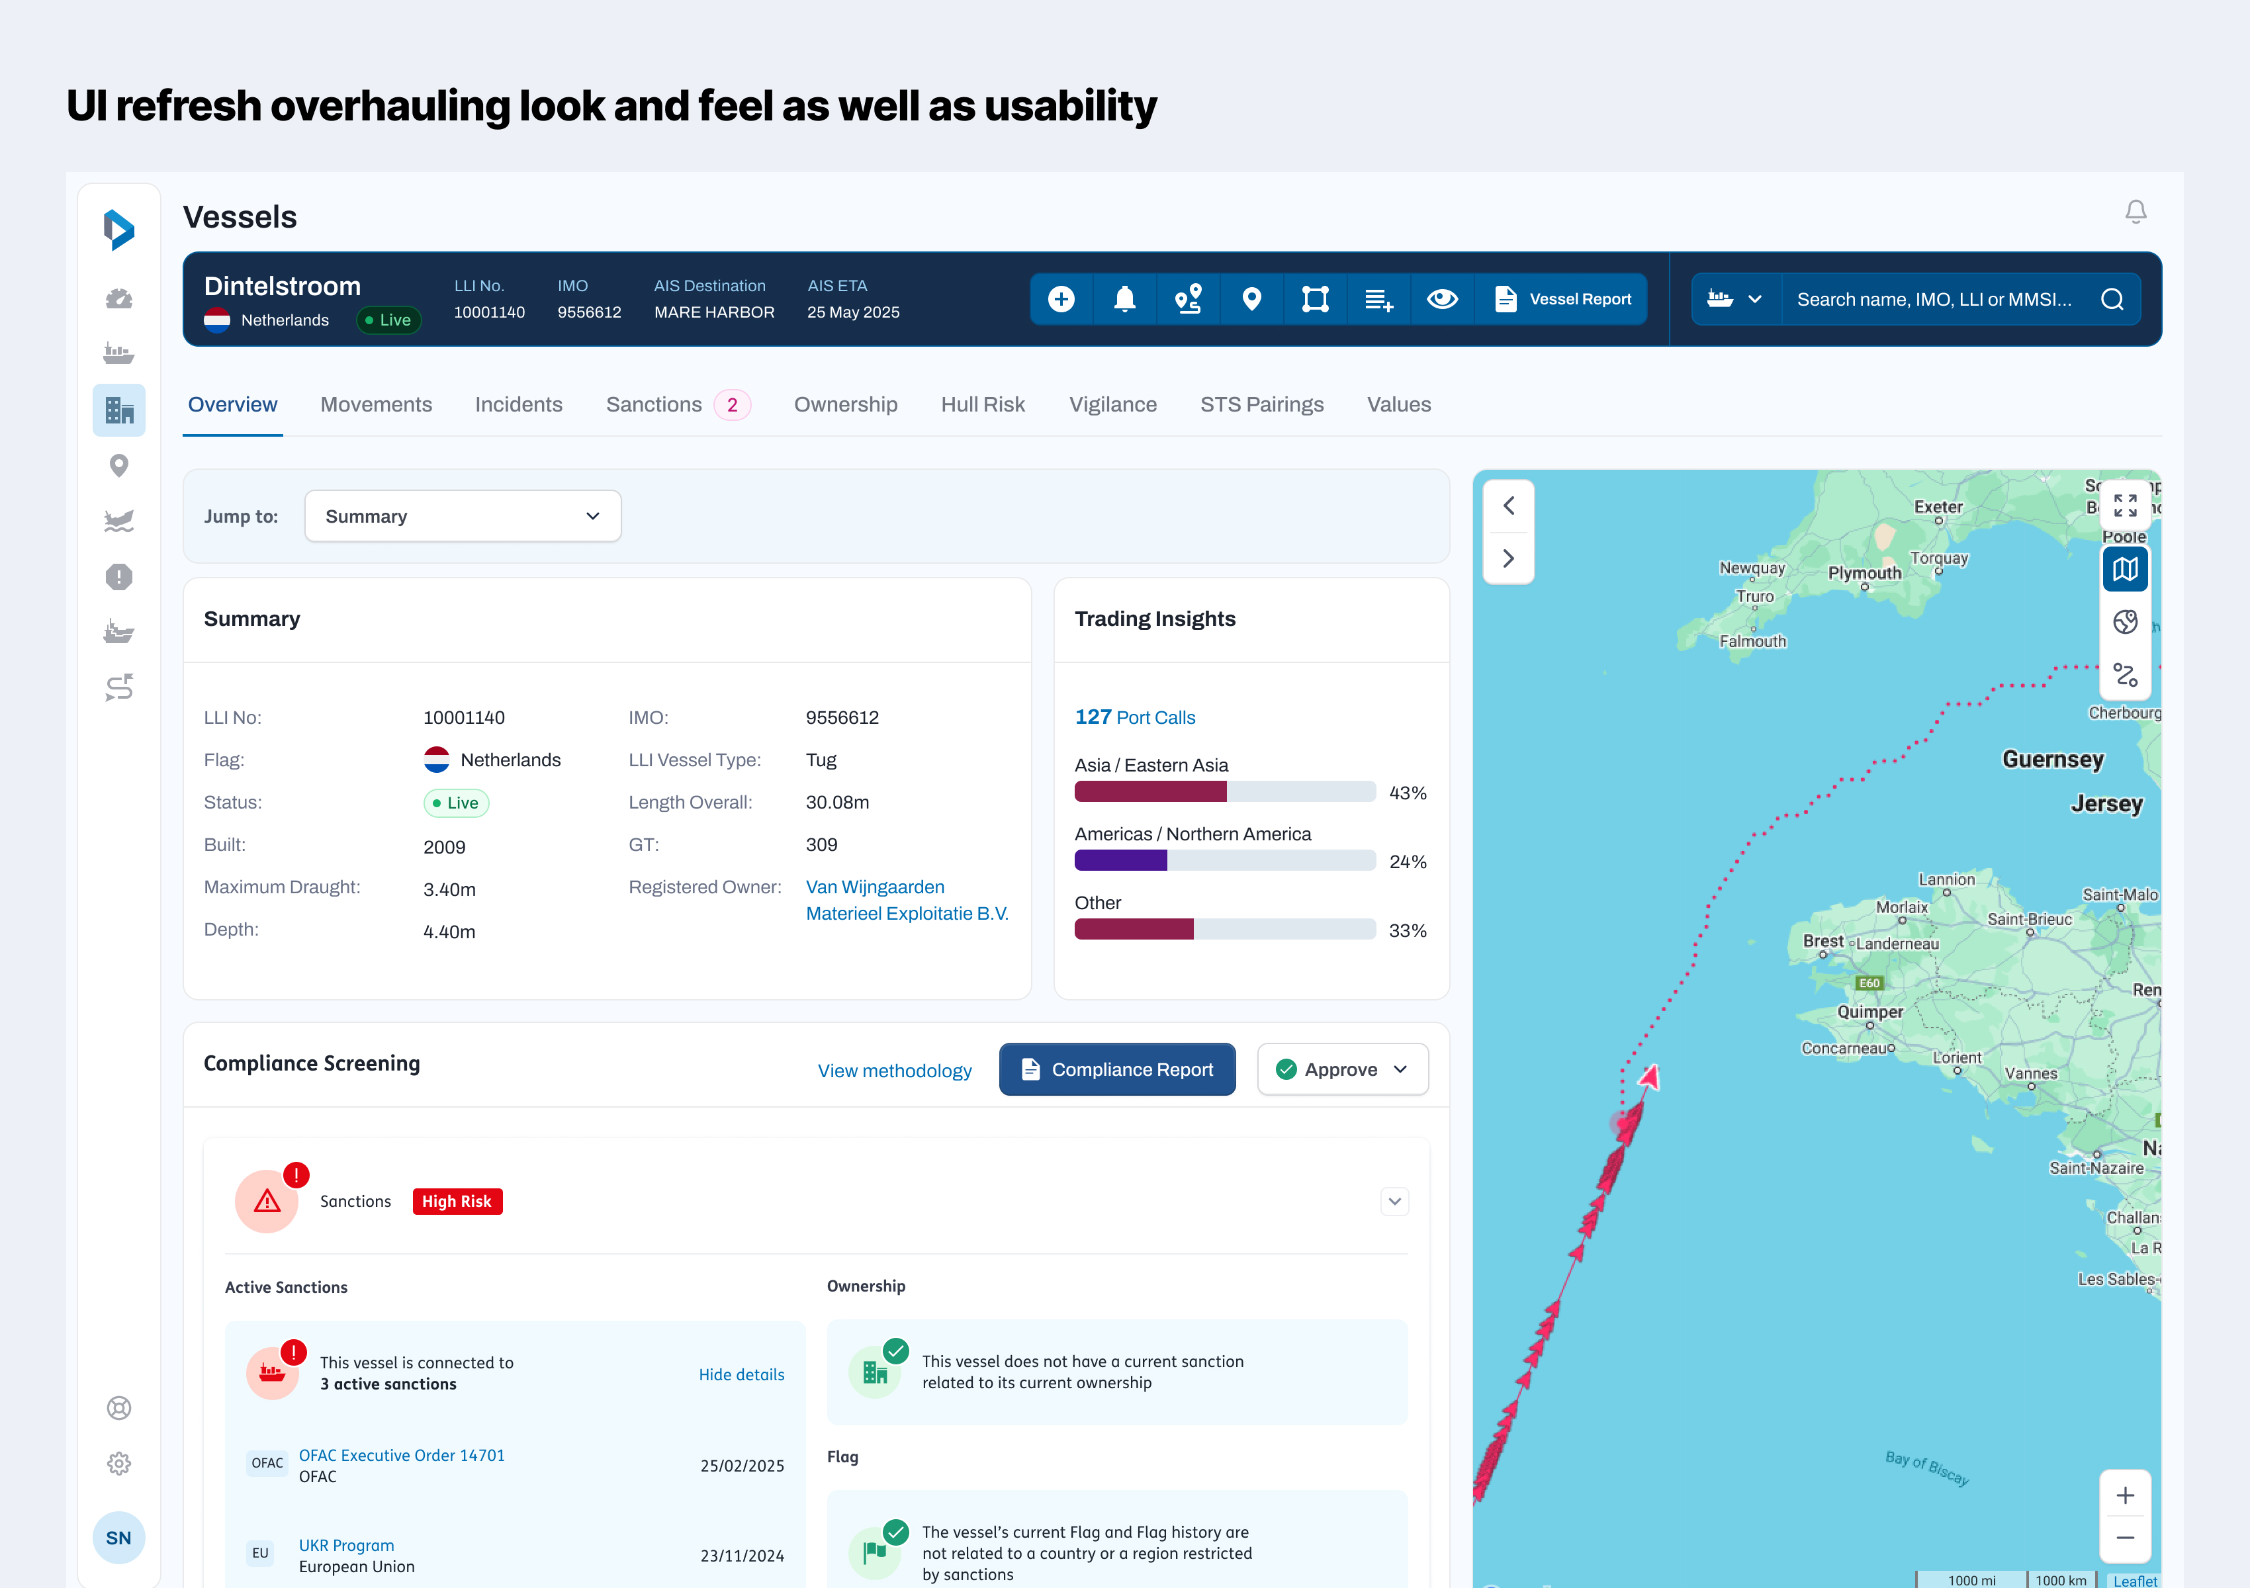Open the map pin location toolbar icon
The image size is (2250, 1588).
[1251, 299]
